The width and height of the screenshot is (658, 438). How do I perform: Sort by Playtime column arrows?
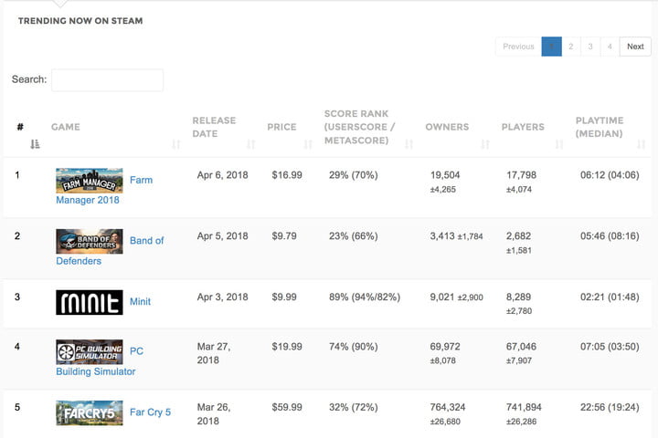tap(642, 144)
